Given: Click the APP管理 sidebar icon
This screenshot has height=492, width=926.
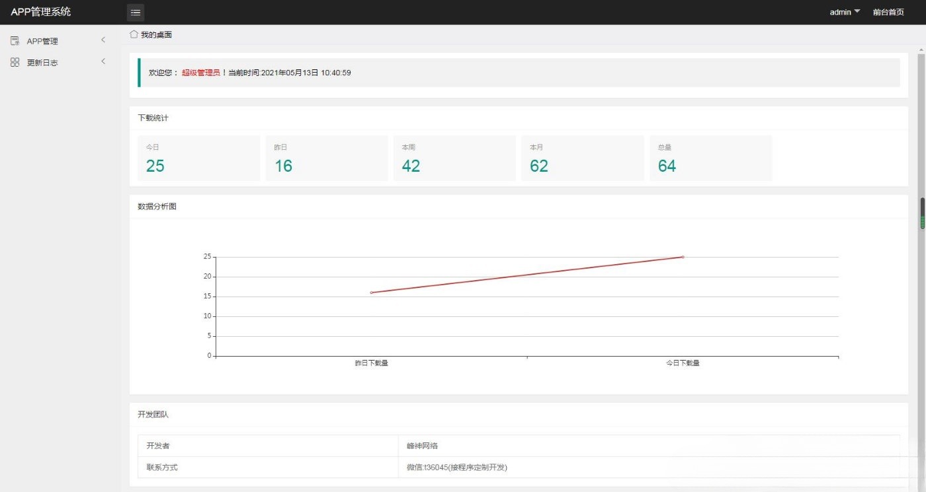Looking at the screenshot, I should coord(15,41).
